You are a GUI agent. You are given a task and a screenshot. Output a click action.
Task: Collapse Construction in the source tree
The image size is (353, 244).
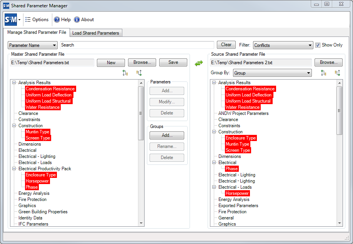tap(214, 132)
